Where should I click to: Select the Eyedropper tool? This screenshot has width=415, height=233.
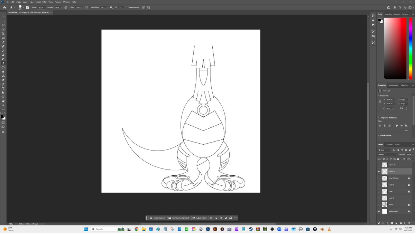point(3,42)
